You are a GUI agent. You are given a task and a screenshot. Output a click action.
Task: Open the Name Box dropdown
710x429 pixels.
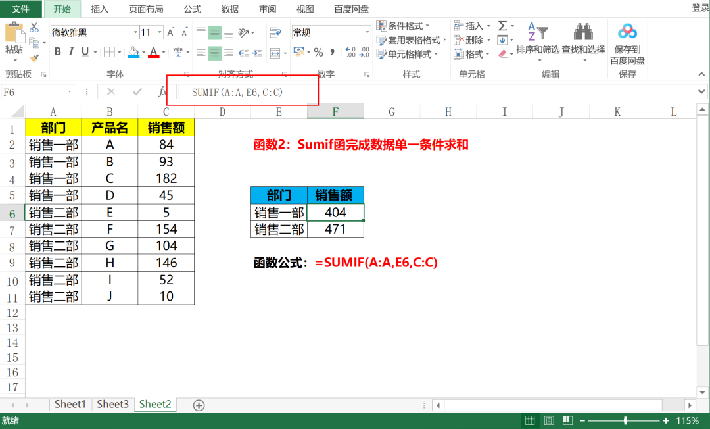tap(70, 92)
